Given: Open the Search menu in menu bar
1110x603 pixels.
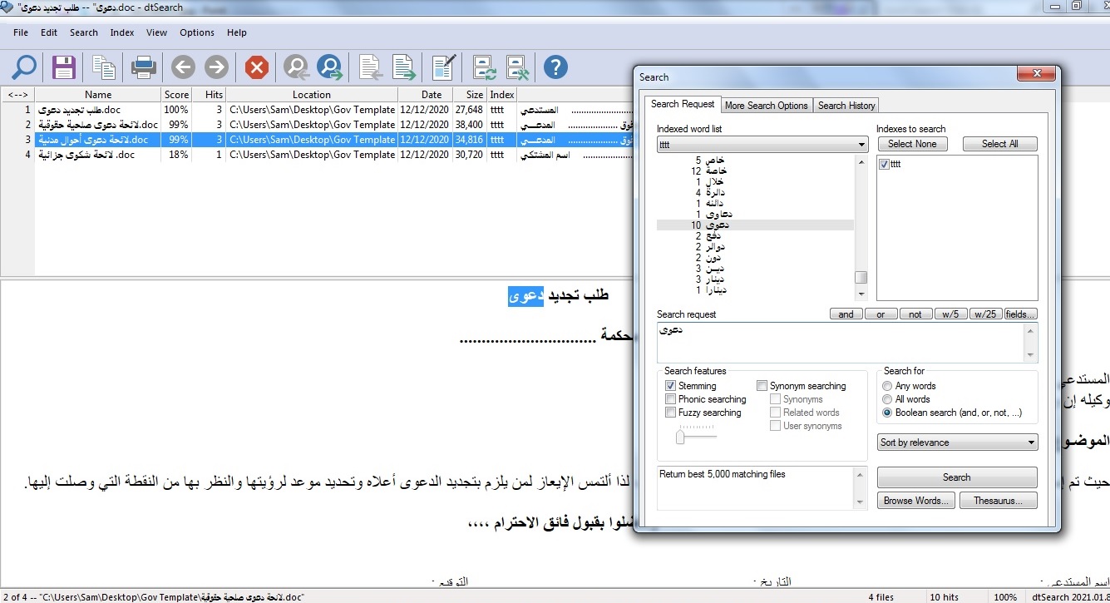Looking at the screenshot, I should pyautogui.click(x=84, y=32).
